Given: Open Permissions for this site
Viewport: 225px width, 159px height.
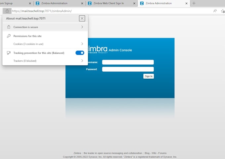Looking at the screenshot, I should click(x=27, y=36).
